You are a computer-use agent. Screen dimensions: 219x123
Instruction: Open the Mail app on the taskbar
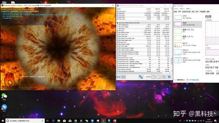tap(70, 121)
